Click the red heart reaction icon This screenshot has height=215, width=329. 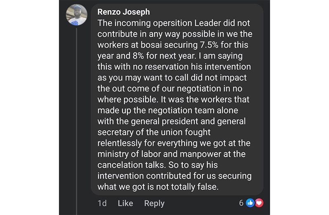point(258,203)
